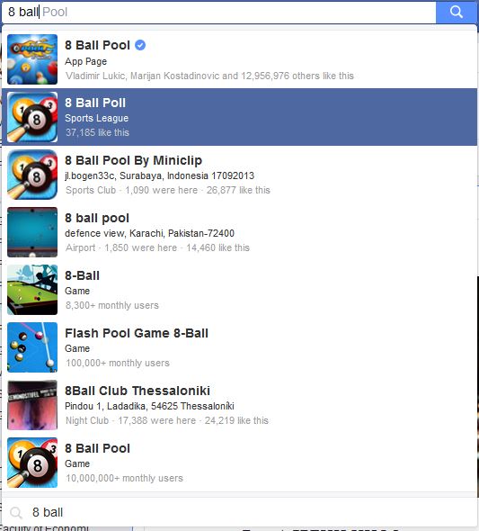The height and width of the screenshot is (531, 479).
Task: Select the 8 Ball Poll Sports League icon
Action: click(x=32, y=117)
